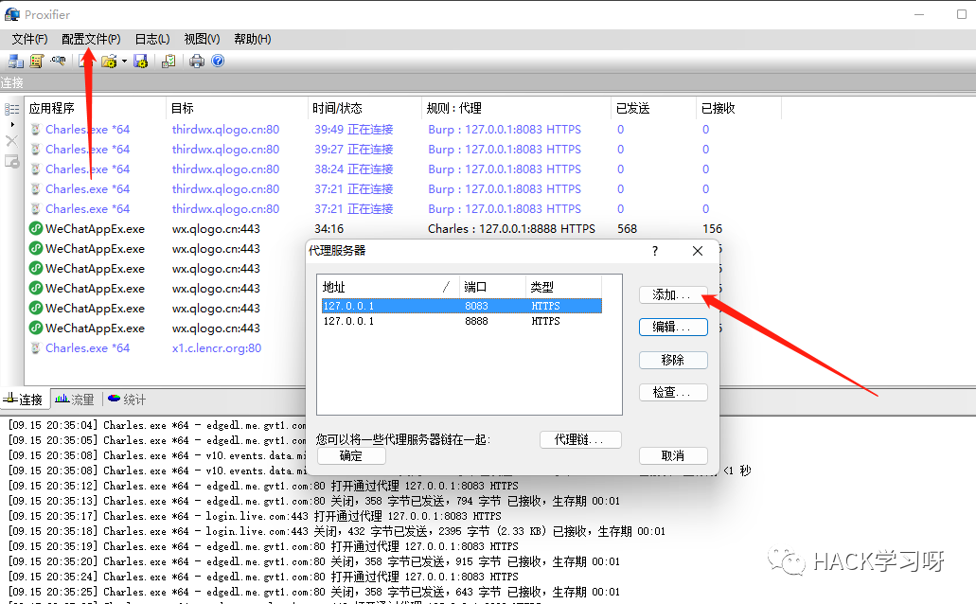
Task: Sort by the 应用程序 column header
Action: pyautogui.click(x=96, y=108)
